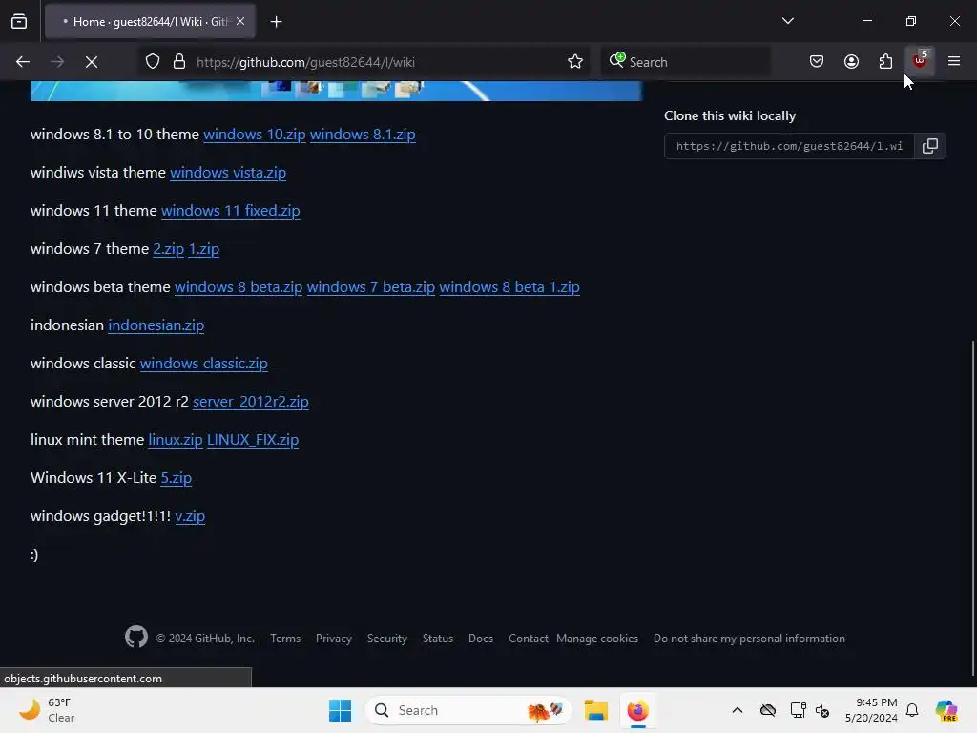Click Firefox icon in taskbar
This screenshot has height=733, width=977.
tap(637, 710)
